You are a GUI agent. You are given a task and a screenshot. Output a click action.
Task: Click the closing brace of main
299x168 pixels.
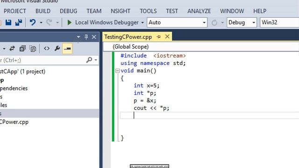tap(122, 138)
